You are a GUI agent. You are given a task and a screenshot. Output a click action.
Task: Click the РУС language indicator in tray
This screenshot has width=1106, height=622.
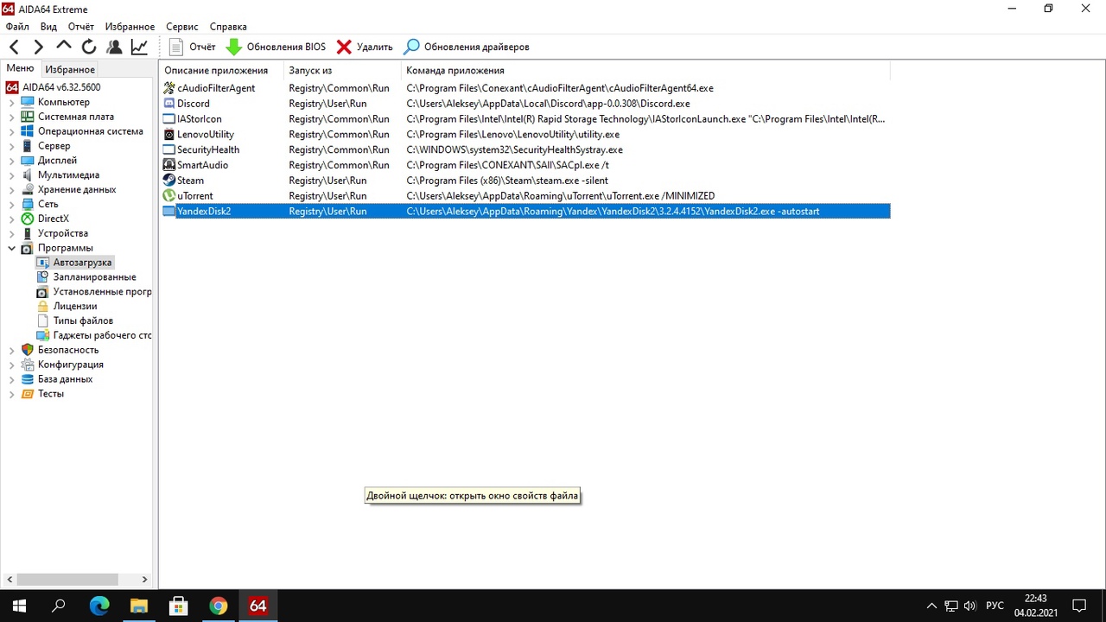pyautogui.click(x=995, y=606)
